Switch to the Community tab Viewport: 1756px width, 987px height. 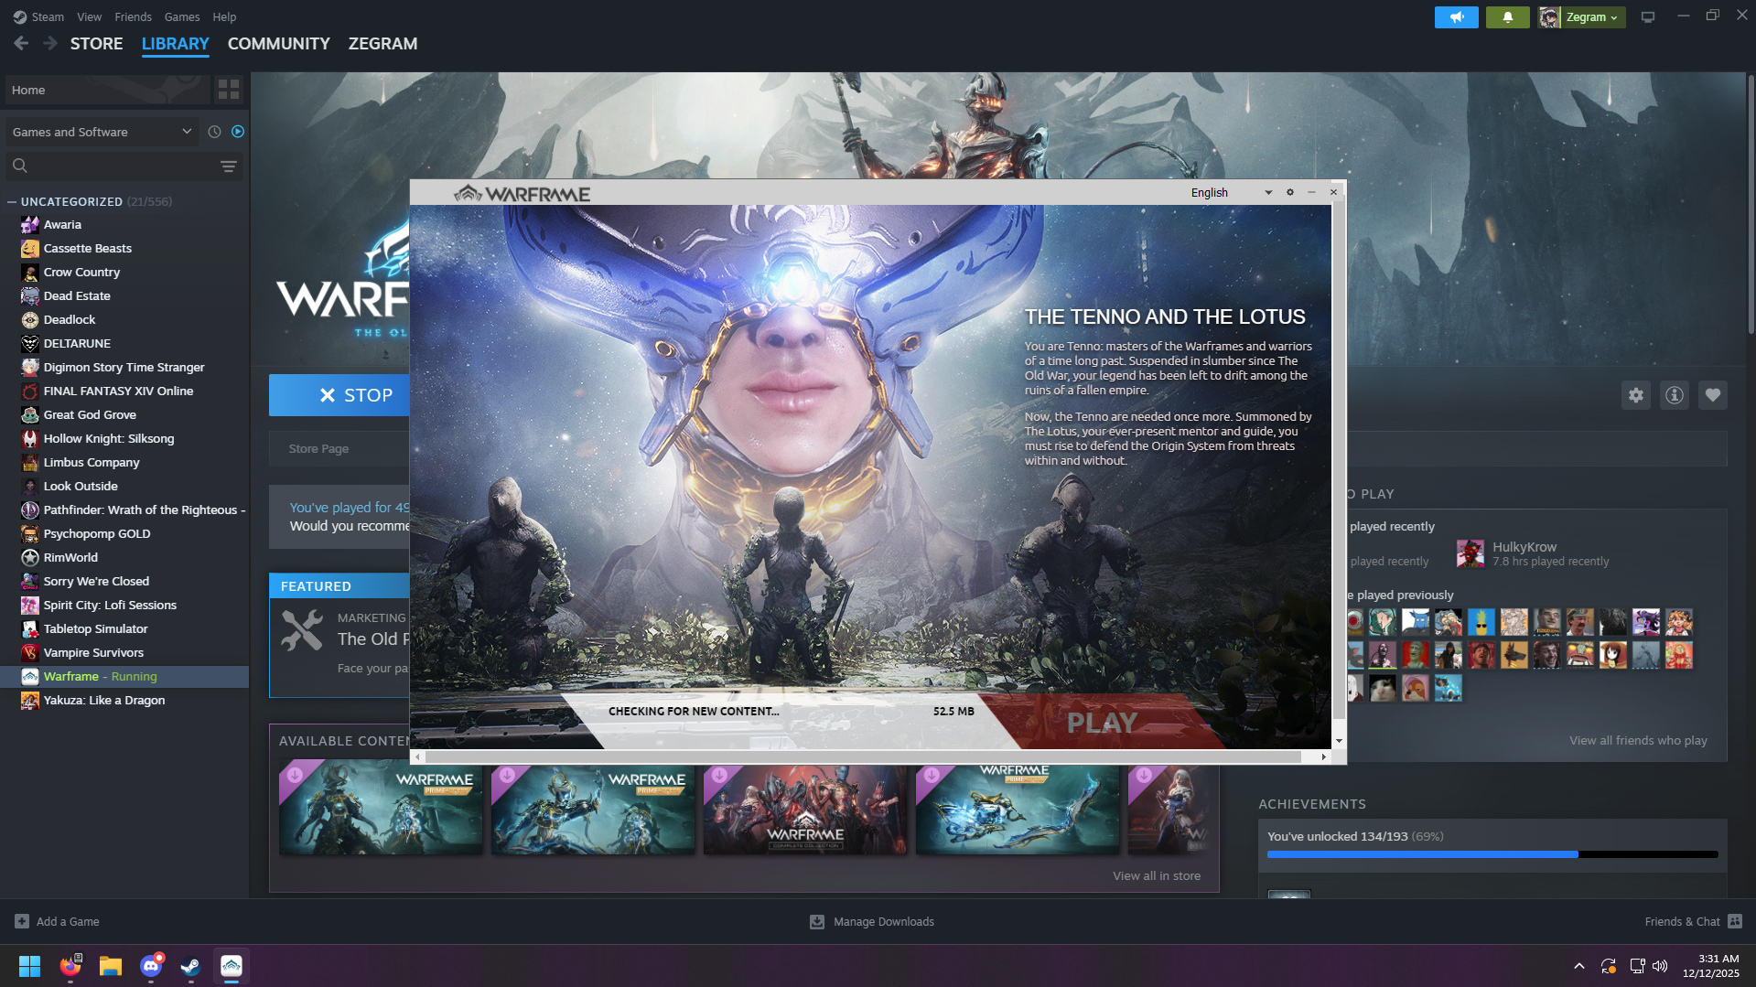coord(278,44)
